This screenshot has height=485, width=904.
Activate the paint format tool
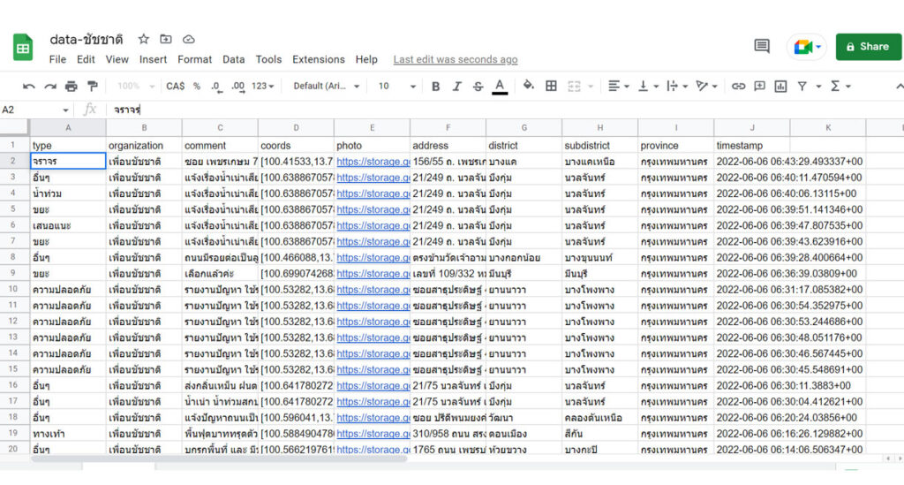pyautogui.click(x=92, y=86)
